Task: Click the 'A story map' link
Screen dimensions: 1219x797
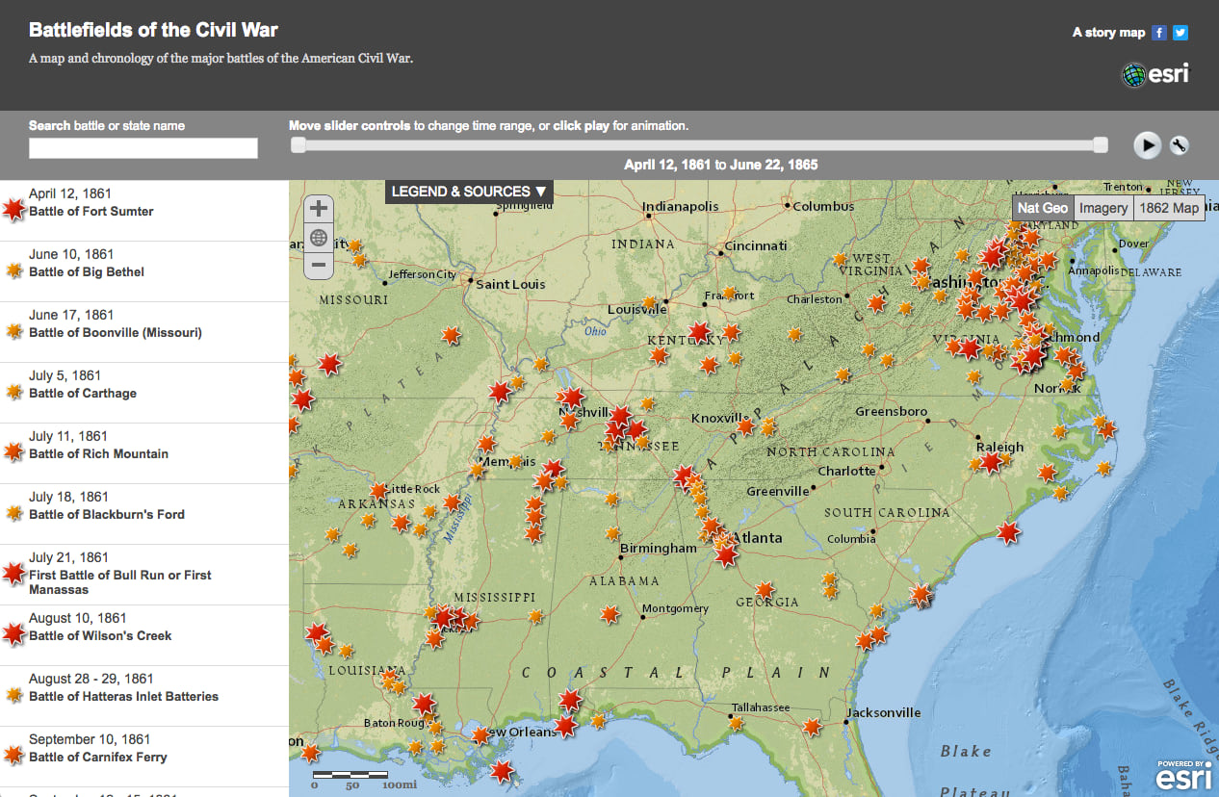Action: [x=1108, y=33]
